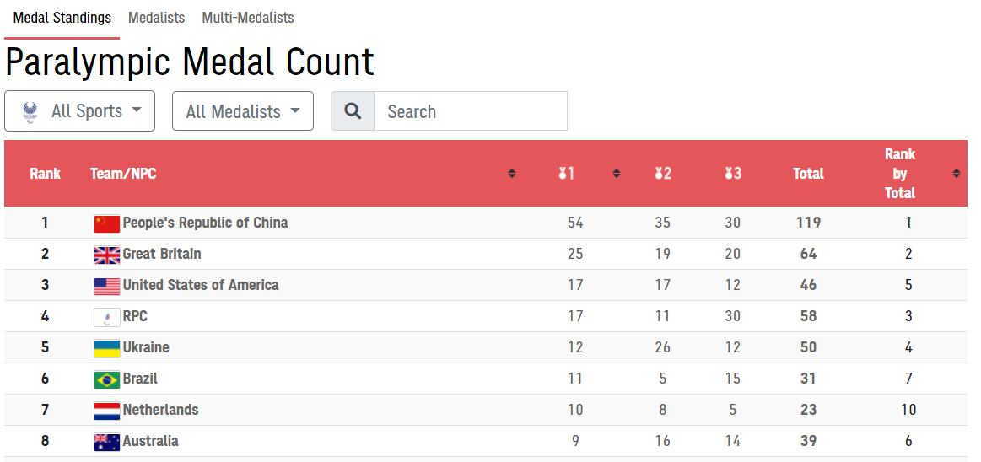The width and height of the screenshot is (981, 462).
Task: Switch to the Medalists tab
Action: (x=156, y=18)
